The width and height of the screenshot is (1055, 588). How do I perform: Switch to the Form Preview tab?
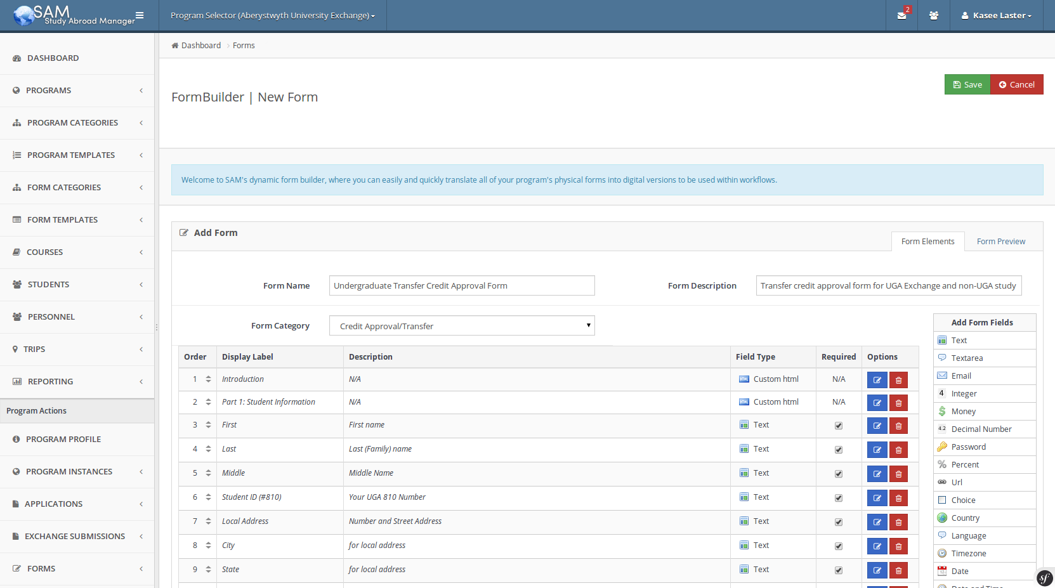point(1000,242)
